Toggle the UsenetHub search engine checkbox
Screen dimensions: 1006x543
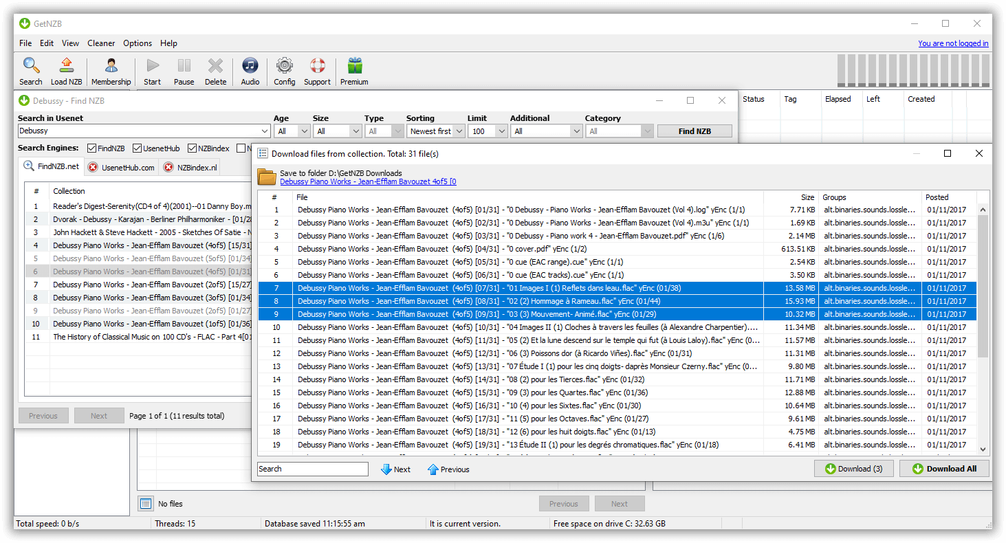coord(137,148)
